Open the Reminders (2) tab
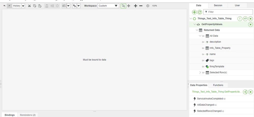Screen dimensions: 254x117 point(28,115)
